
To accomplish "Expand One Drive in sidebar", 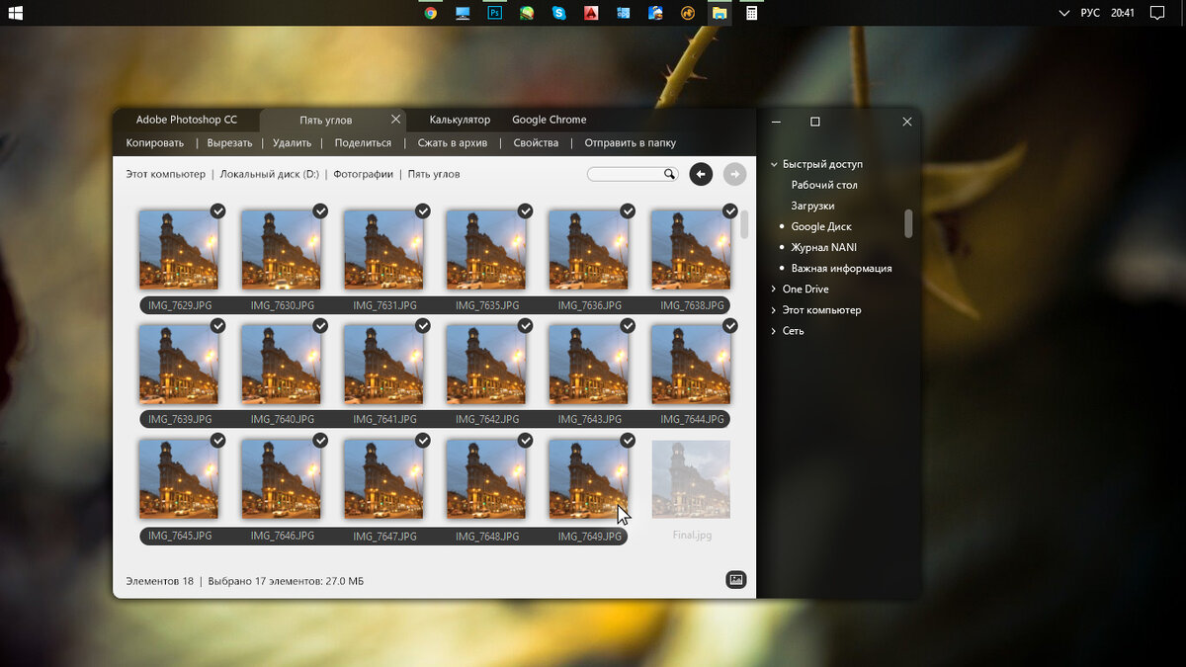I will pos(774,289).
